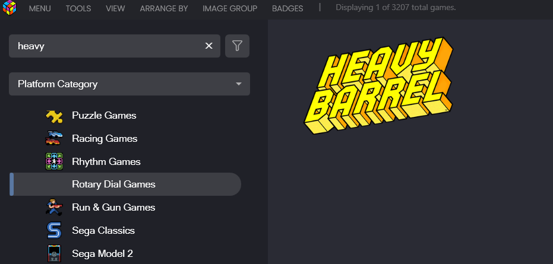553x264 pixels.
Task: Select Rotary Dial Games in the sidebar
Action: tap(125, 185)
